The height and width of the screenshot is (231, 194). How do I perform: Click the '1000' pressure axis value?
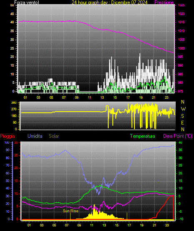click(181, 48)
